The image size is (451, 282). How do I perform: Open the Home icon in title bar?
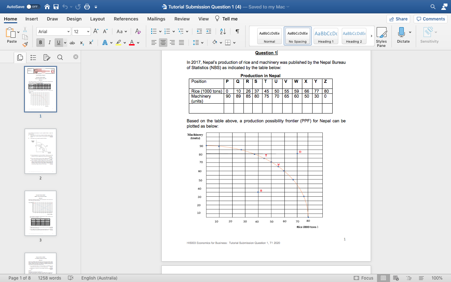coord(47,7)
